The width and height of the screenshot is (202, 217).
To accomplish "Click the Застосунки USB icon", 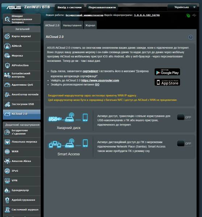I will [x=7, y=104].
